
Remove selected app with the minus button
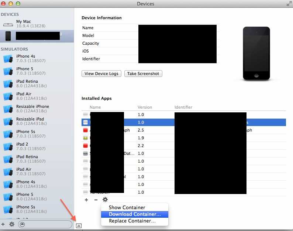[x=96, y=200]
